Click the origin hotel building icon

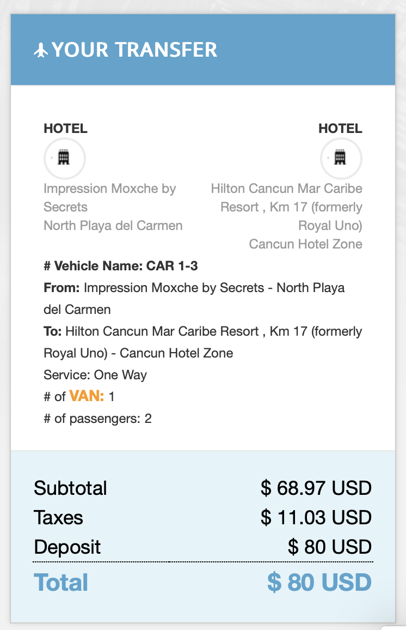tap(64, 158)
